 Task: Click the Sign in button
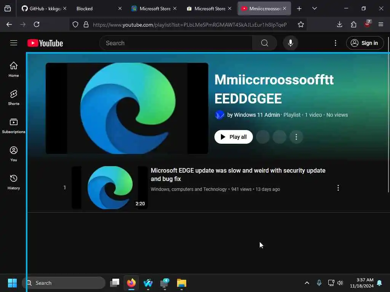pyautogui.click(x=364, y=43)
